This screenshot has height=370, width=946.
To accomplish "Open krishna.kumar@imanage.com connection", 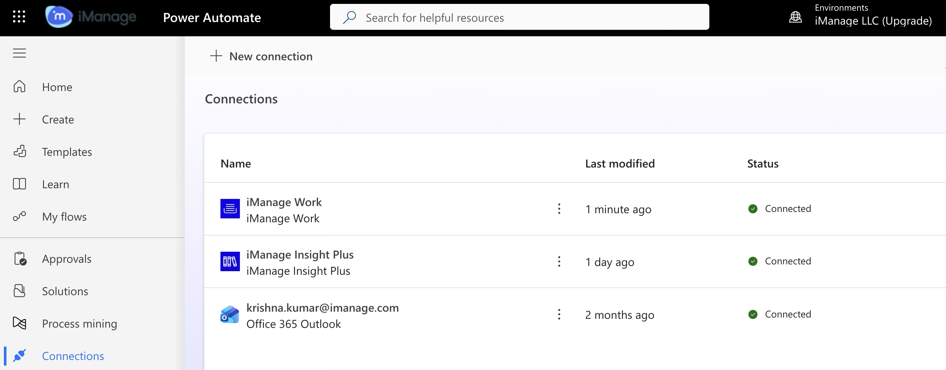I will (x=323, y=308).
